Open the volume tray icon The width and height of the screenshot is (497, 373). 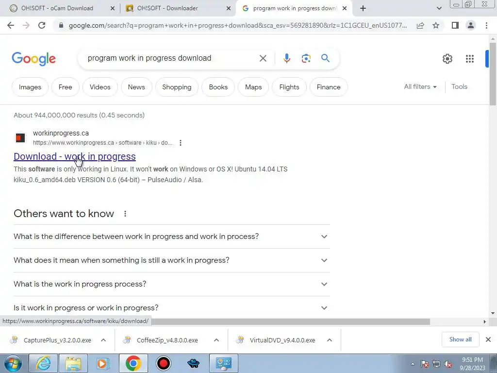point(448,364)
